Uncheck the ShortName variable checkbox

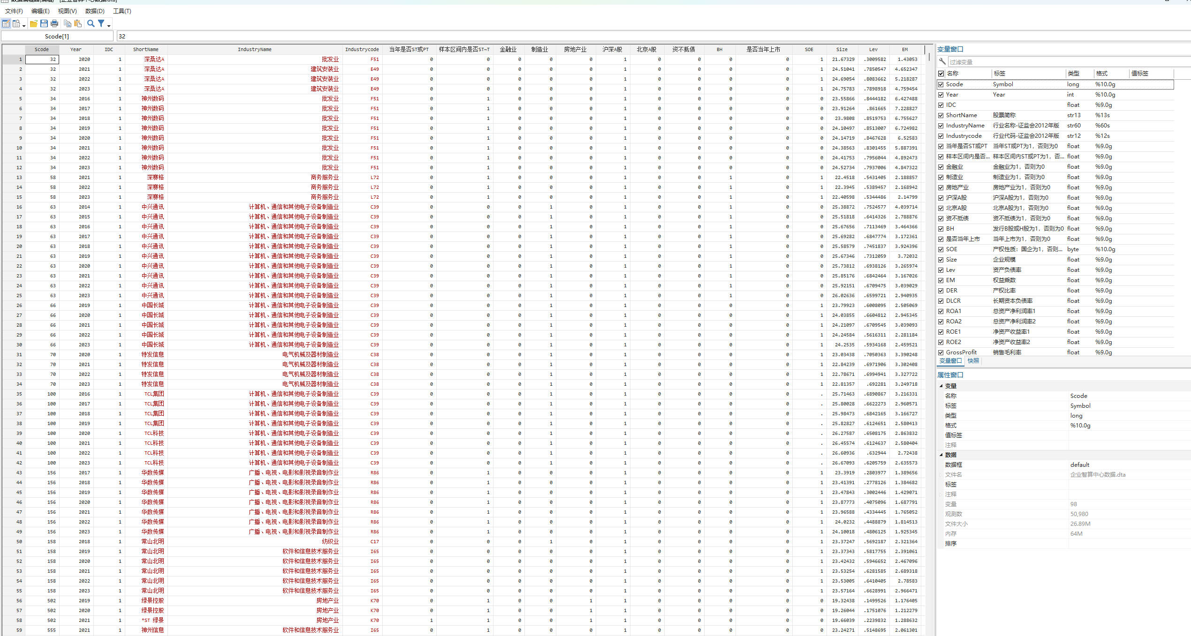coord(941,115)
